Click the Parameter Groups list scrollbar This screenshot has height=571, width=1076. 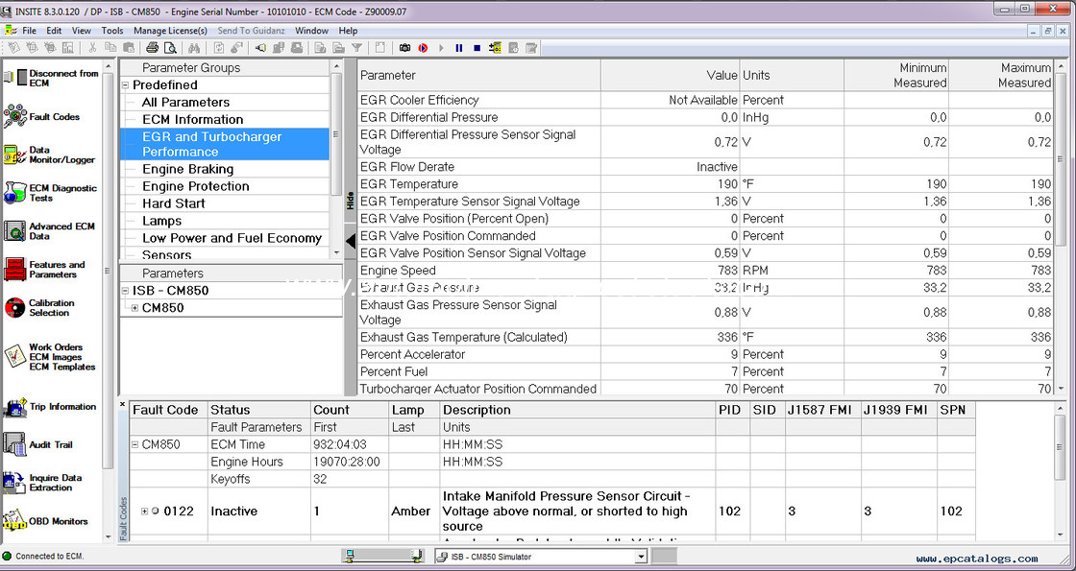(x=336, y=134)
